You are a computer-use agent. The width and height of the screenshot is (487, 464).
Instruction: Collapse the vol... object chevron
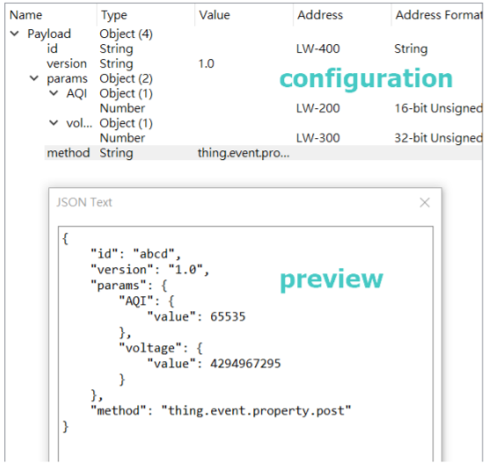tap(54, 123)
